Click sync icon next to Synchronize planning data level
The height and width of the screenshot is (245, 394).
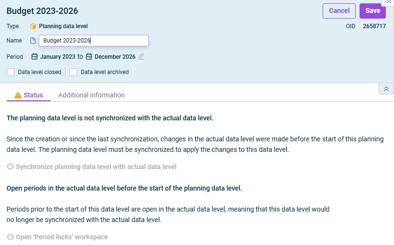(10, 167)
